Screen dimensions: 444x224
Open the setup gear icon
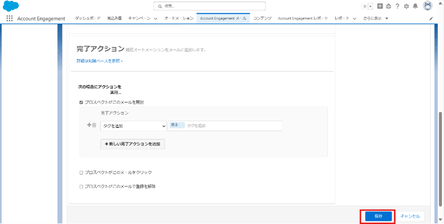pos(406,6)
